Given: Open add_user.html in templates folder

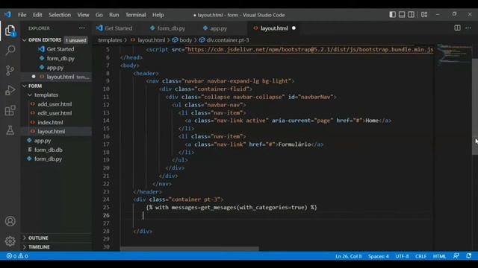Looking at the screenshot, I should pyautogui.click(x=55, y=104).
